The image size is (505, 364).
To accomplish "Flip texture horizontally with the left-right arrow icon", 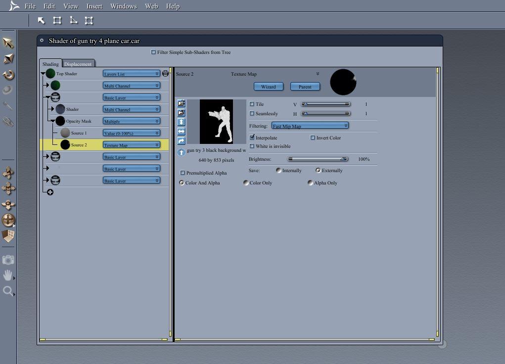I will [182, 132].
